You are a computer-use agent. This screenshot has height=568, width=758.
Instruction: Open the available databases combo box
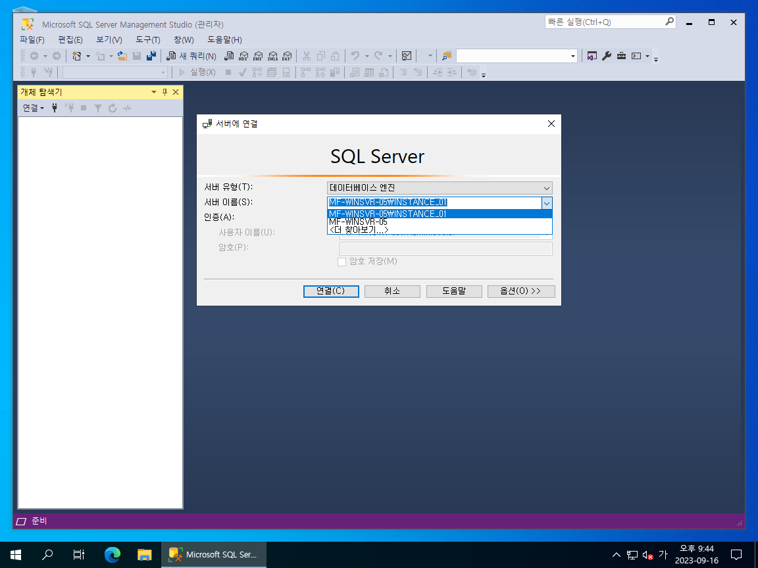click(115, 72)
